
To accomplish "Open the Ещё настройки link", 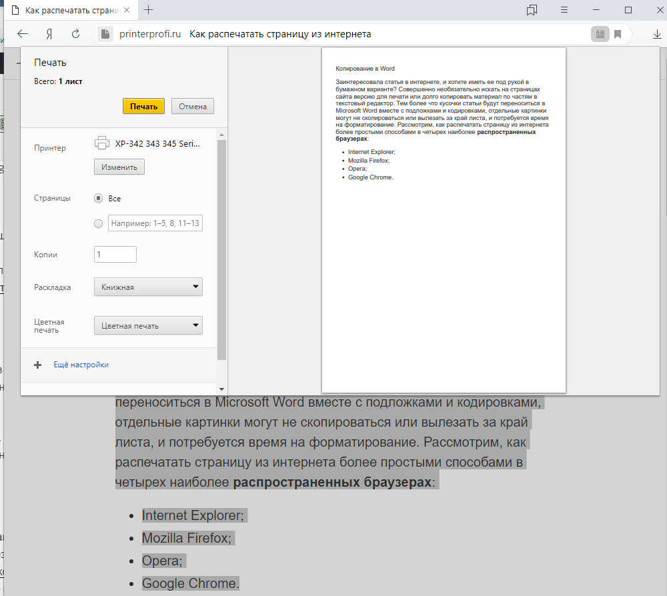I will pos(81,365).
